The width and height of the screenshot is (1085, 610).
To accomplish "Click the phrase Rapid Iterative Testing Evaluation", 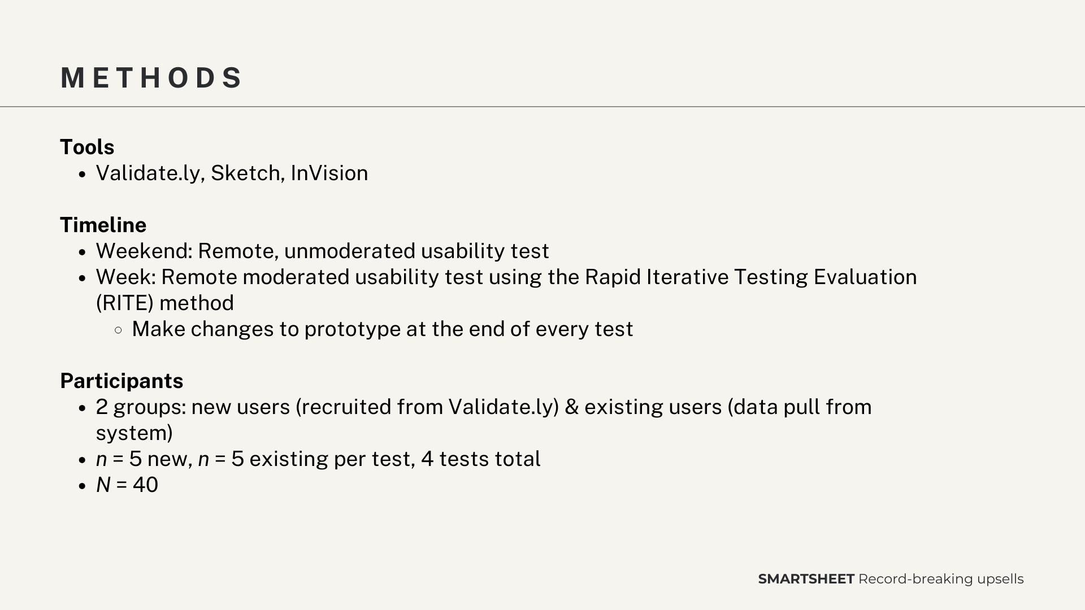I will [x=750, y=277].
